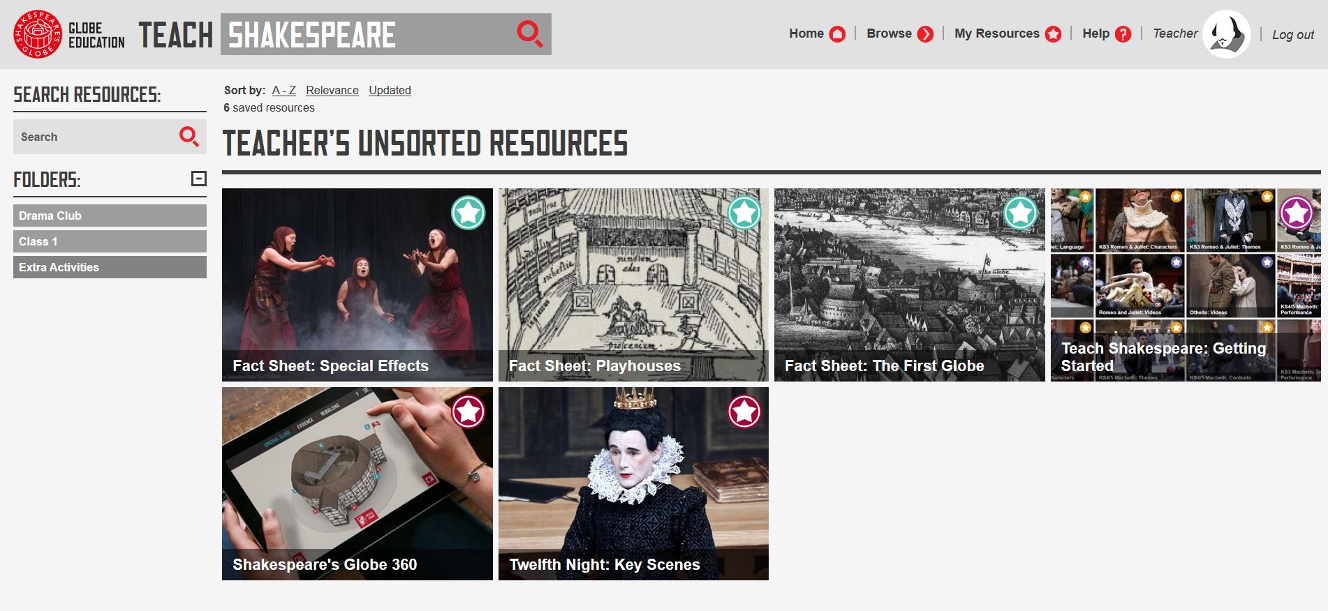The height and width of the screenshot is (611, 1328).
Task: Click the Browse arrow icon
Action: pyautogui.click(x=925, y=33)
